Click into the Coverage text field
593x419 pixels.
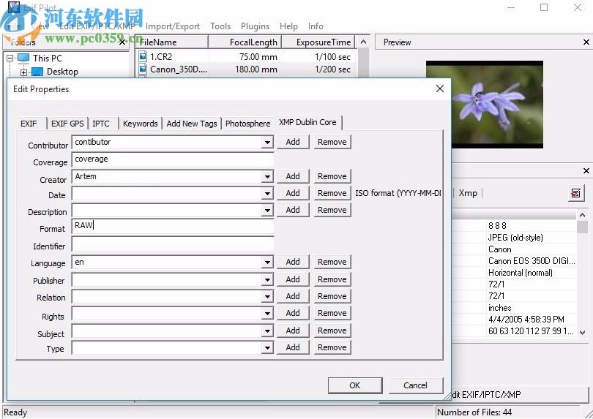173,159
